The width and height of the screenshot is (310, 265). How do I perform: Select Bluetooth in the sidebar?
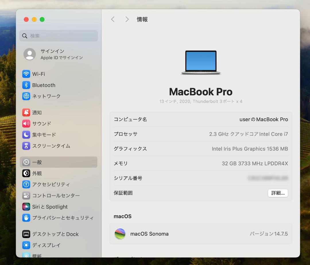click(59, 85)
